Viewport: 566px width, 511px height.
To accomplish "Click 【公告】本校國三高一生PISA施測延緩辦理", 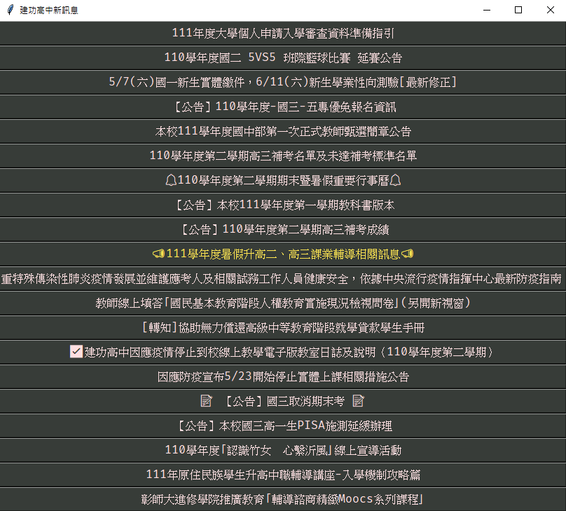I will [283, 426].
